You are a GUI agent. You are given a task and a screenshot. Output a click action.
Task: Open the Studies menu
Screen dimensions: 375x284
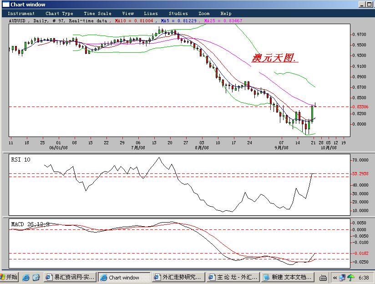pos(178,14)
